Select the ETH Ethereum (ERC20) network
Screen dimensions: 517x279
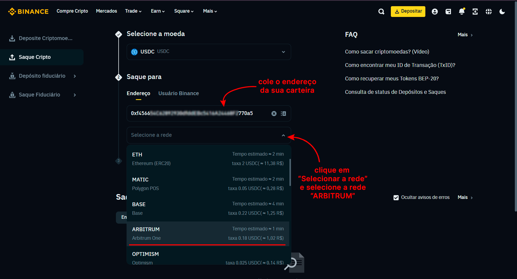(208, 159)
